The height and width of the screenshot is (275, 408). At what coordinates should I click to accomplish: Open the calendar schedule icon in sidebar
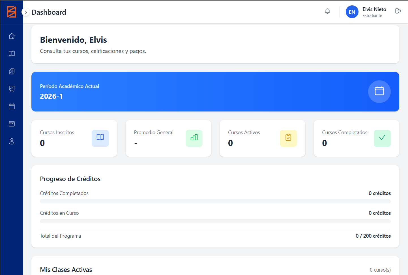click(12, 106)
